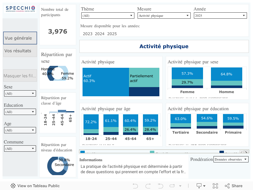The height and width of the screenshot is (190, 253).
Task: Click the Masquer les filtres button
Action: pyautogui.click(x=20, y=76)
